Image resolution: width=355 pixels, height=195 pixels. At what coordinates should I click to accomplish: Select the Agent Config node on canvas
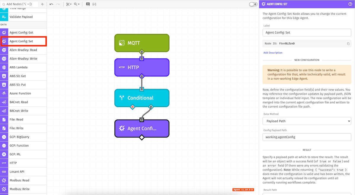142,128
